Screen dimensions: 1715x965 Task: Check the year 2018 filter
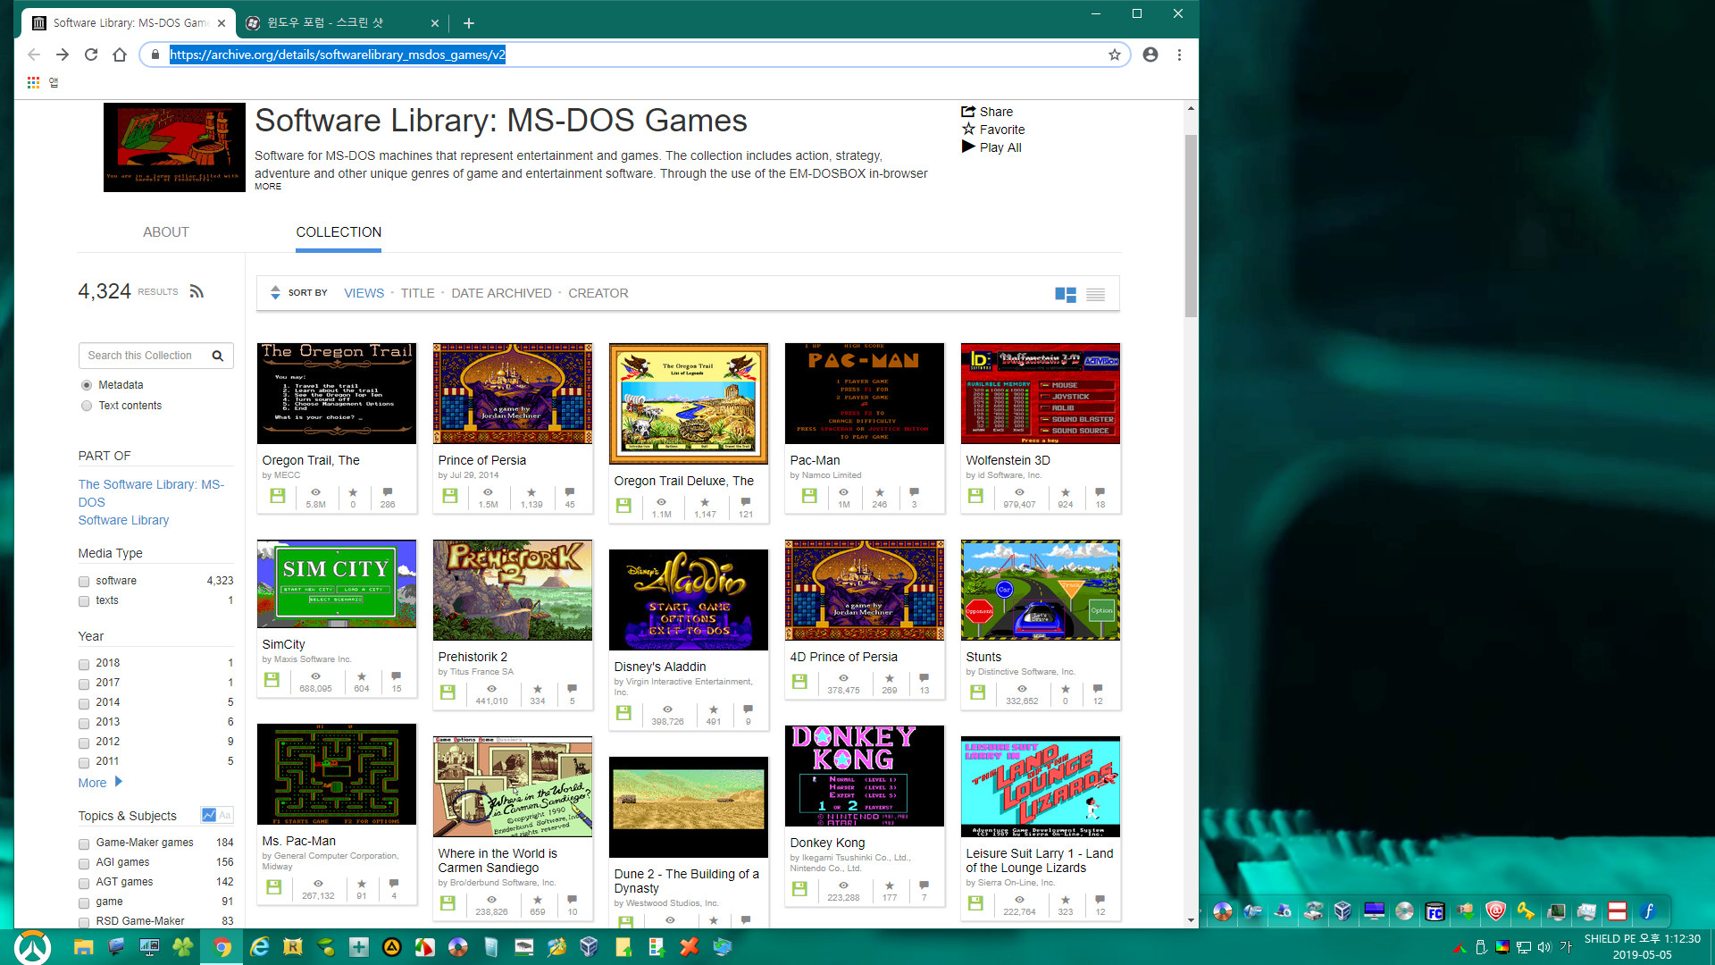84,664
